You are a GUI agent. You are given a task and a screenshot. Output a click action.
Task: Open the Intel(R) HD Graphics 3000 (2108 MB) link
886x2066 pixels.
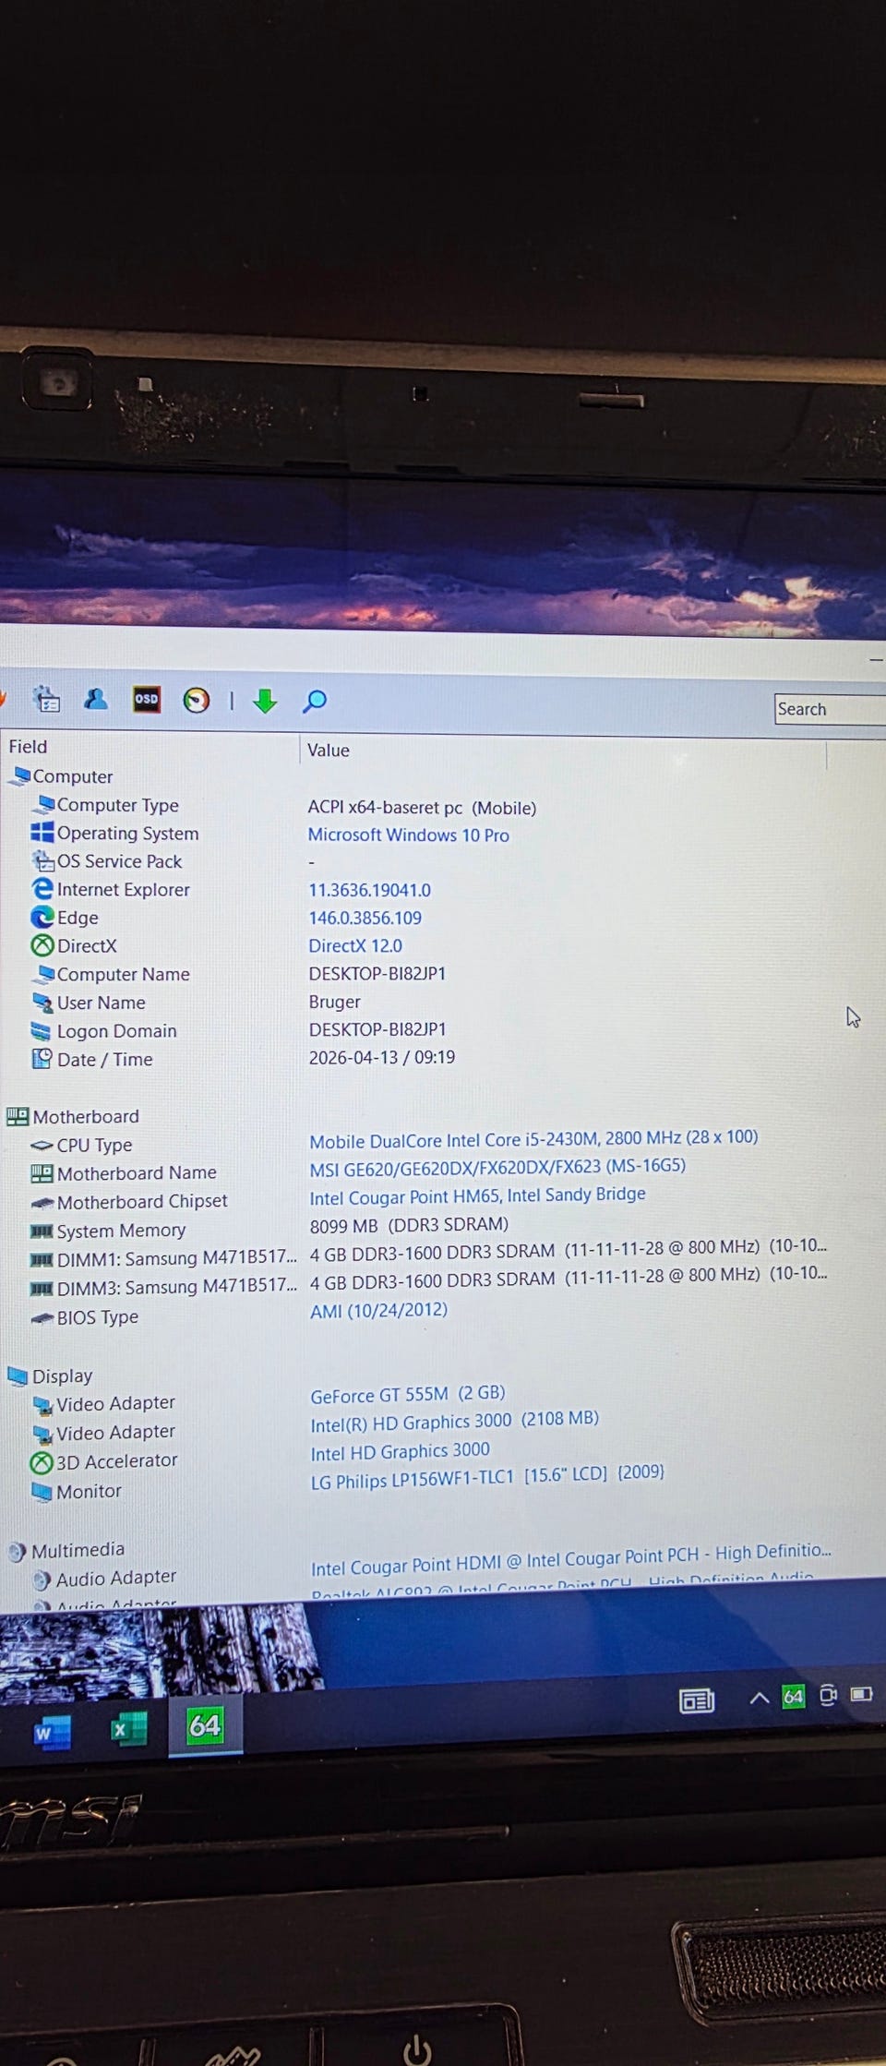tap(454, 1422)
